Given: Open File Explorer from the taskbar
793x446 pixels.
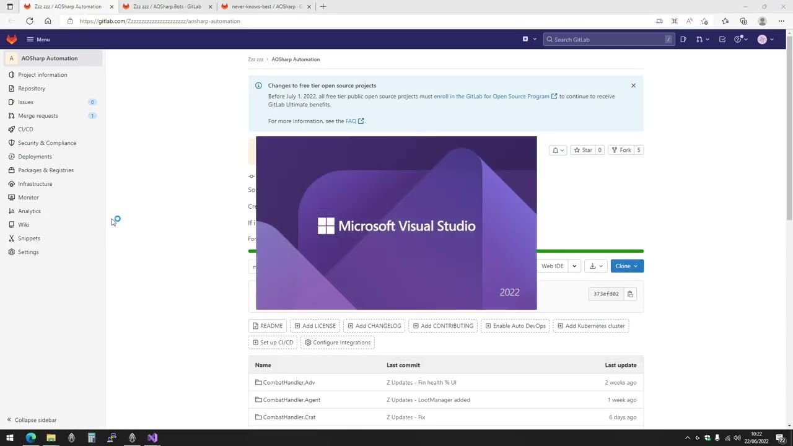Looking at the screenshot, I should [x=51, y=438].
